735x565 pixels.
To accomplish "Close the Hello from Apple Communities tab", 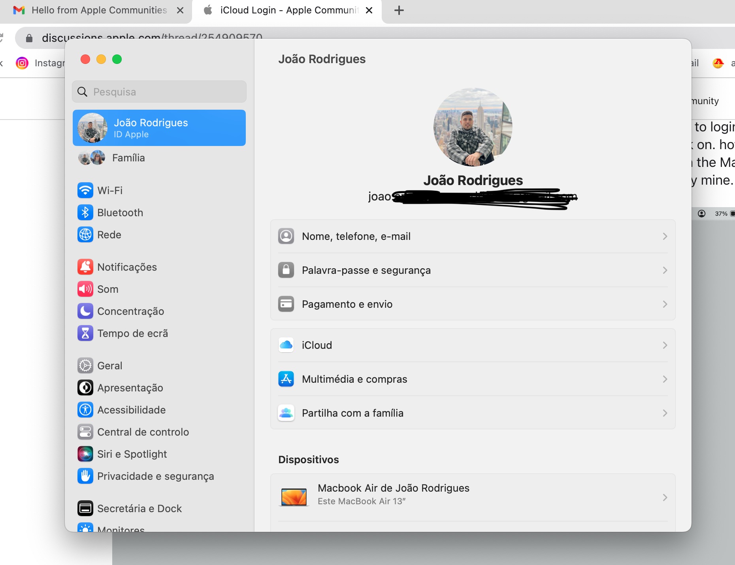I will pos(180,11).
